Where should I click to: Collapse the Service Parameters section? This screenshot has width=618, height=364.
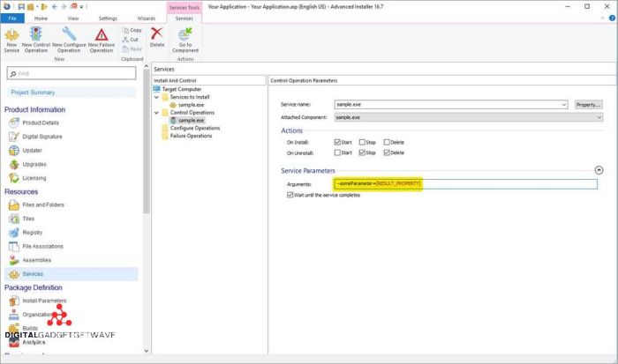coord(599,170)
